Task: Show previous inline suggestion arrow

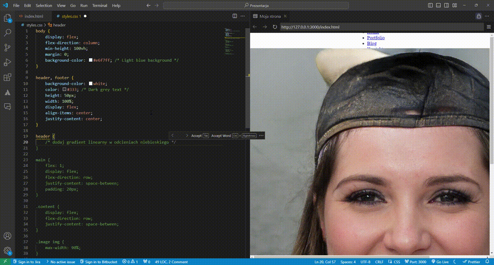Action: point(173,136)
